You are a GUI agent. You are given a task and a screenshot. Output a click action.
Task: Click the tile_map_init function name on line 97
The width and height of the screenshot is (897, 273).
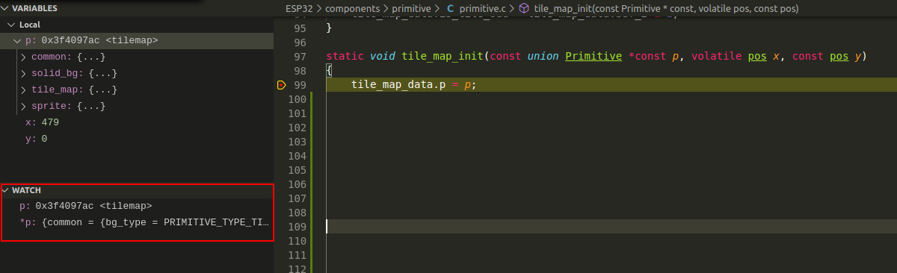(x=443, y=57)
